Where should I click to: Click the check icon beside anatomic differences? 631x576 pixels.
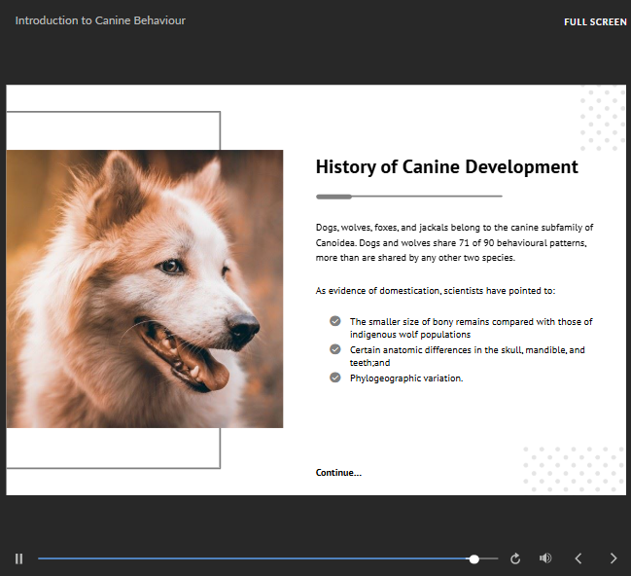click(335, 349)
